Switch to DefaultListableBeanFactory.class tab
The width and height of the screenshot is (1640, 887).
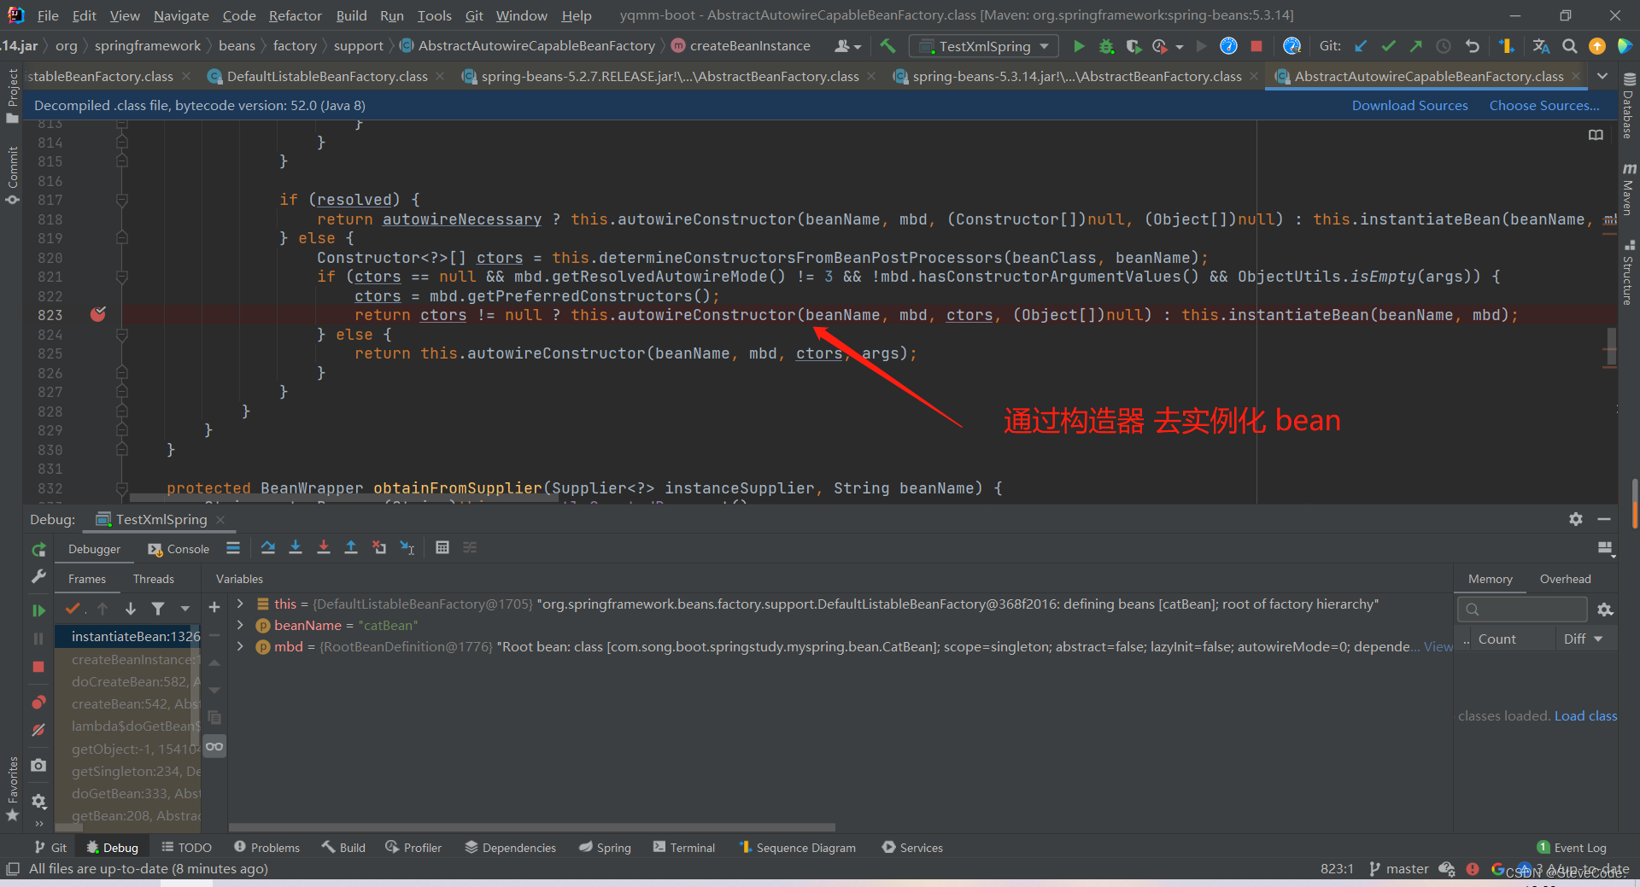pos(327,76)
